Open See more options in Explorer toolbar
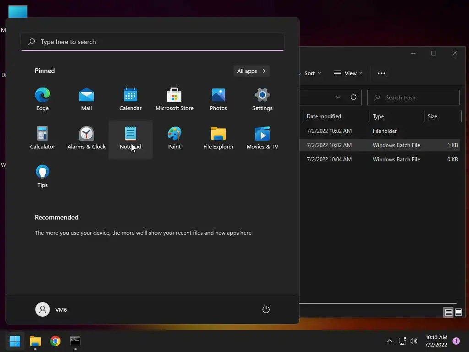The width and height of the screenshot is (469, 352). (382, 73)
